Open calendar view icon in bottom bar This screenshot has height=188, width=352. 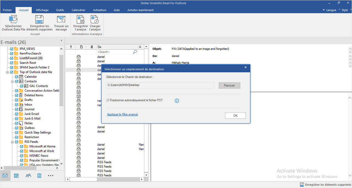pos(16,176)
